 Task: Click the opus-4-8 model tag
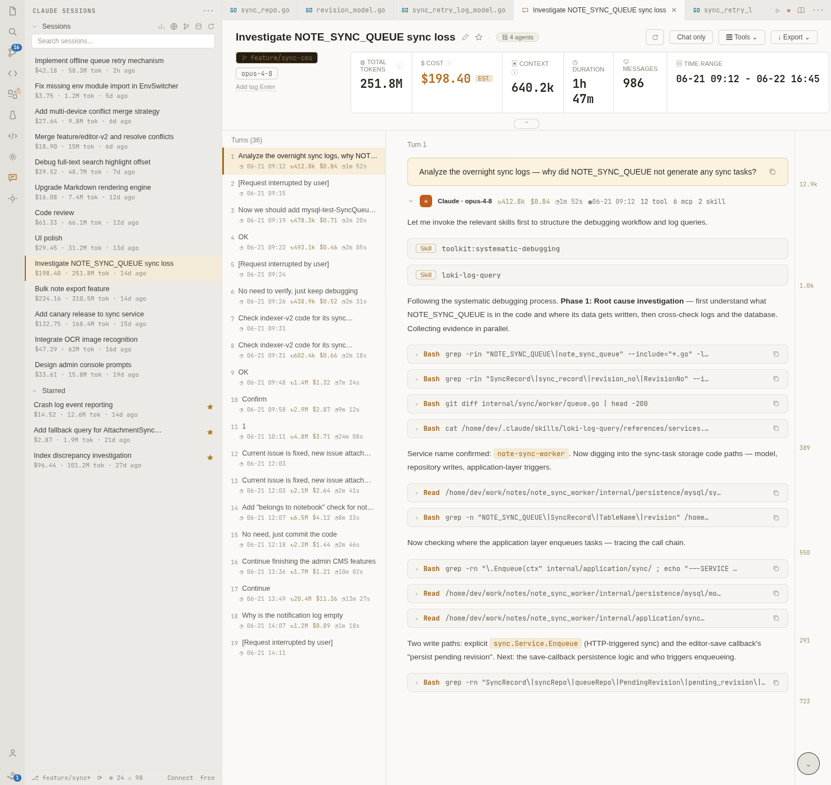point(257,74)
